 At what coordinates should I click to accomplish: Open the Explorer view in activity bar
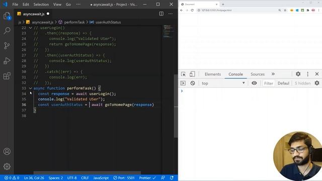pos(7,16)
